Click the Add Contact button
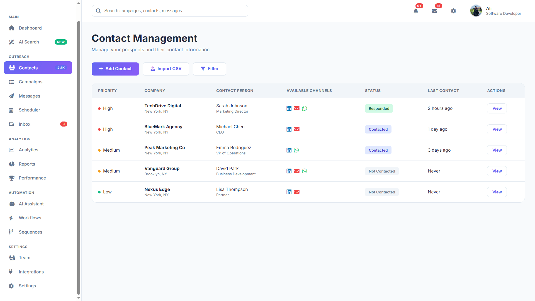 pyautogui.click(x=115, y=69)
